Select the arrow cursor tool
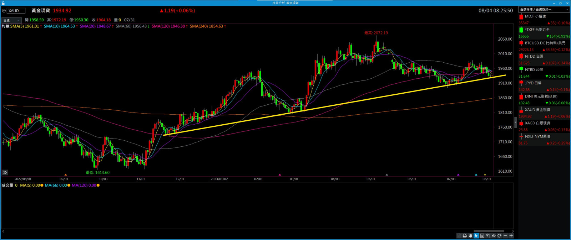The image size is (571, 240). [x=476, y=236]
